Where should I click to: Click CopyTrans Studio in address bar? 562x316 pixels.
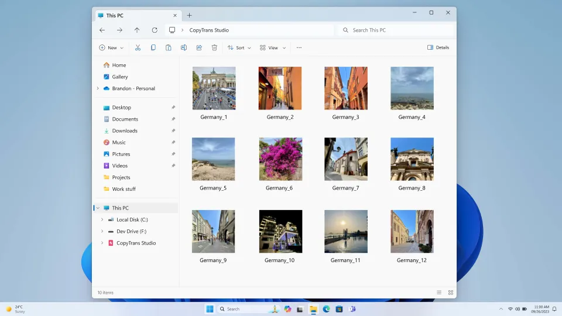point(209,30)
